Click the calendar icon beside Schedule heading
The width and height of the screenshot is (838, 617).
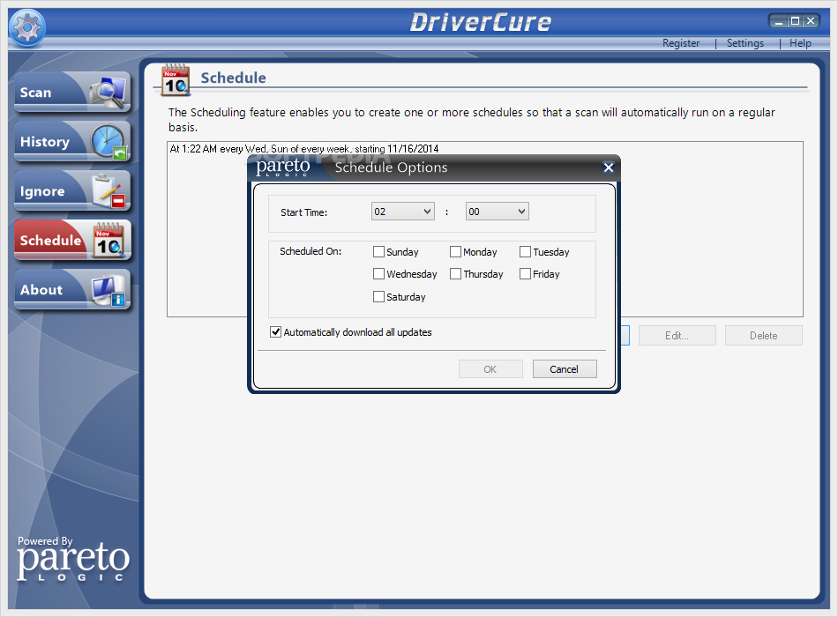coord(176,80)
